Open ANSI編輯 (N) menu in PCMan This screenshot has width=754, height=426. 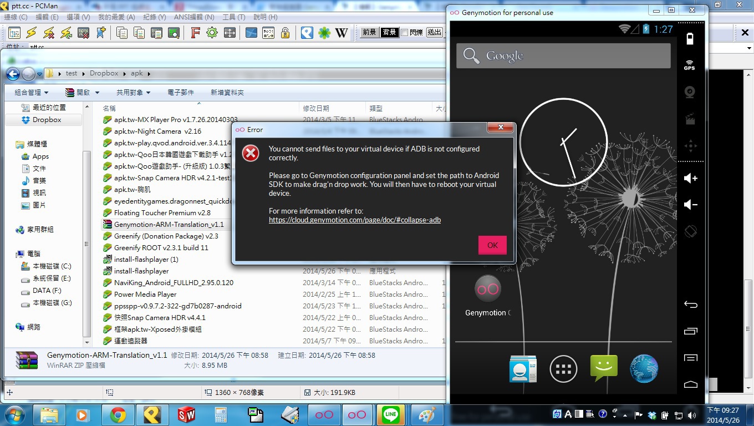(194, 17)
